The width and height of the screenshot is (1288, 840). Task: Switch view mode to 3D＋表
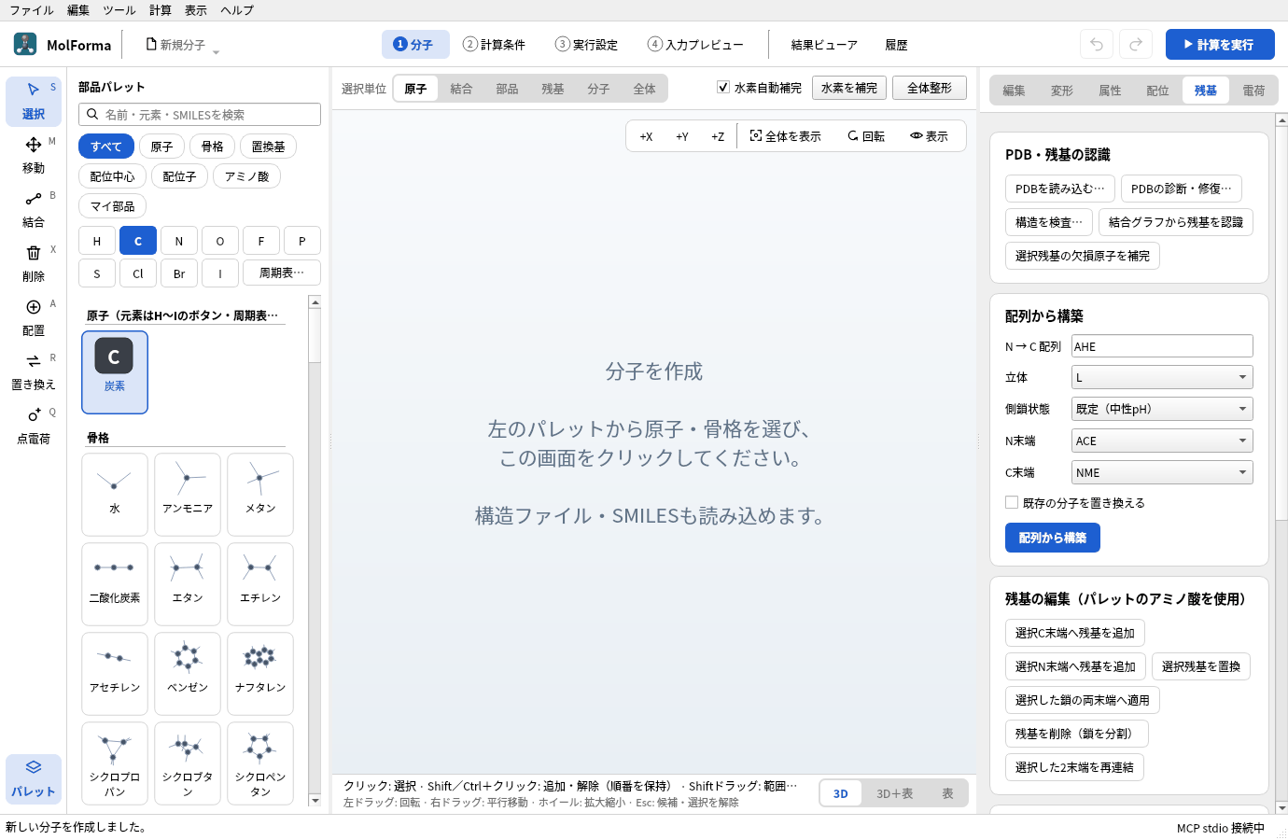click(894, 793)
